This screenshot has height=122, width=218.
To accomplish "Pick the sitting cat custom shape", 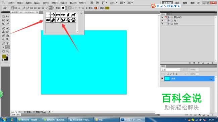I will [x=68, y=15].
